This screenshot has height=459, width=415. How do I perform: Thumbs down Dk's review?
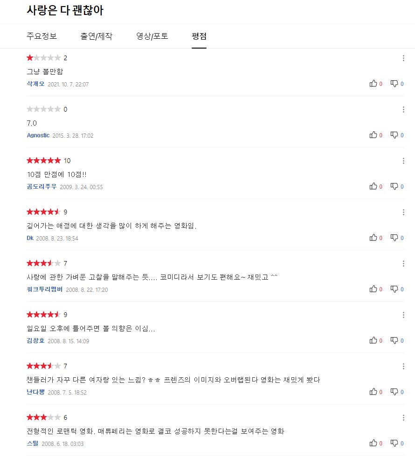[394, 238]
